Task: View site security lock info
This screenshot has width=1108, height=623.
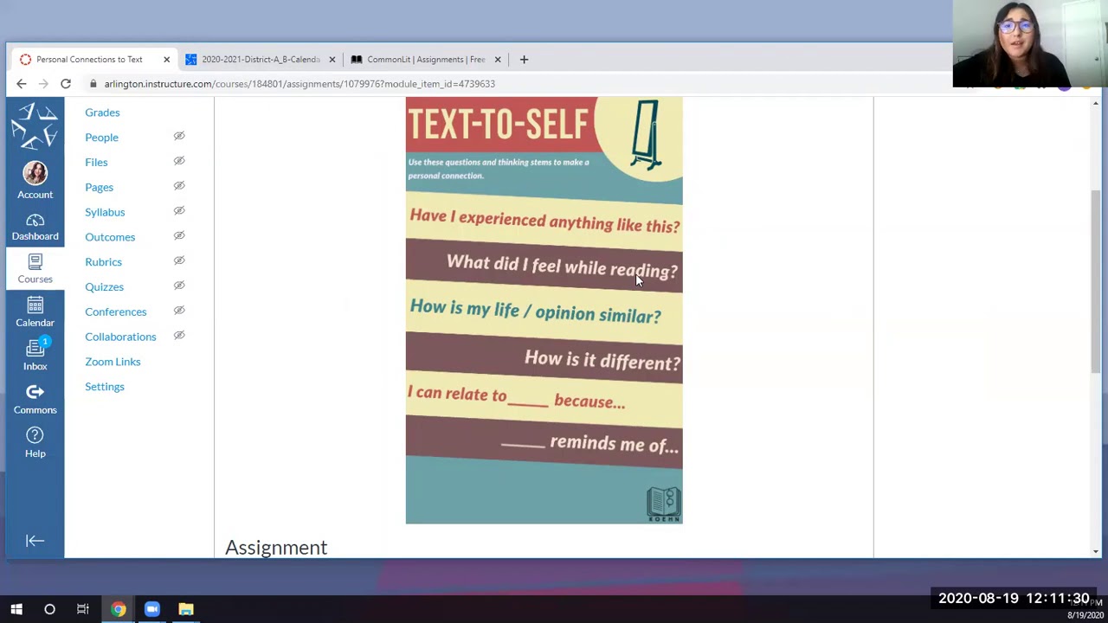Action: click(93, 84)
